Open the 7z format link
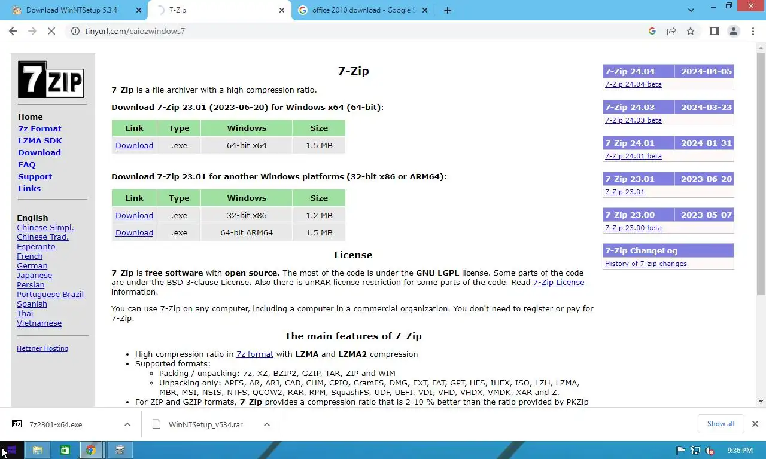 (x=255, y=354)
